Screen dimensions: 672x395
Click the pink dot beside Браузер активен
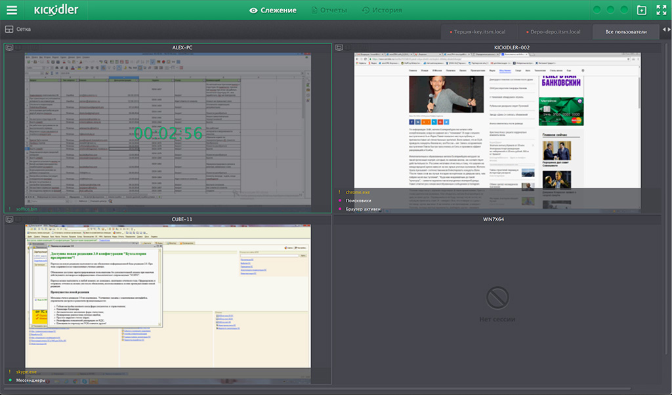tap(340, 209)
